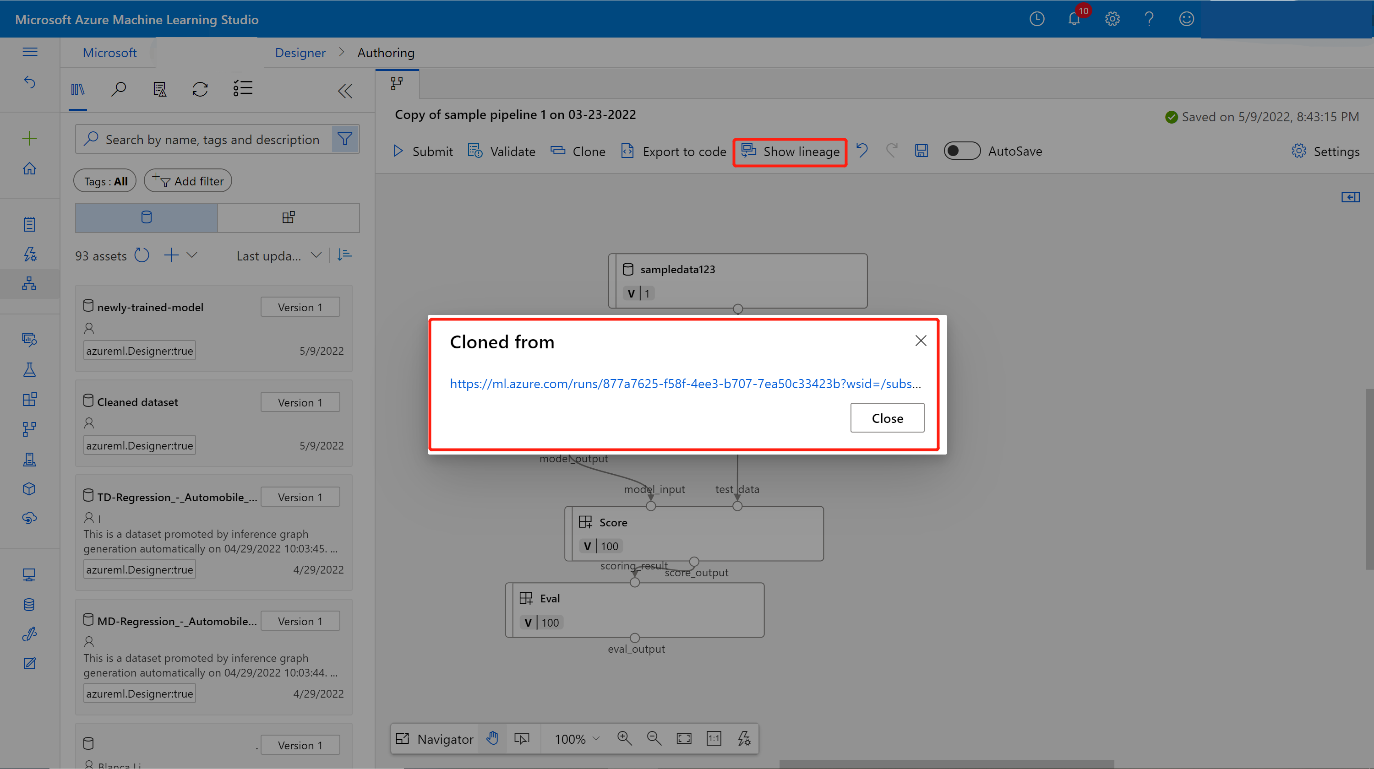Viewport: 1374px width, 769px height.
Task: Collapse the asset library panel
Action: (345, 91)
